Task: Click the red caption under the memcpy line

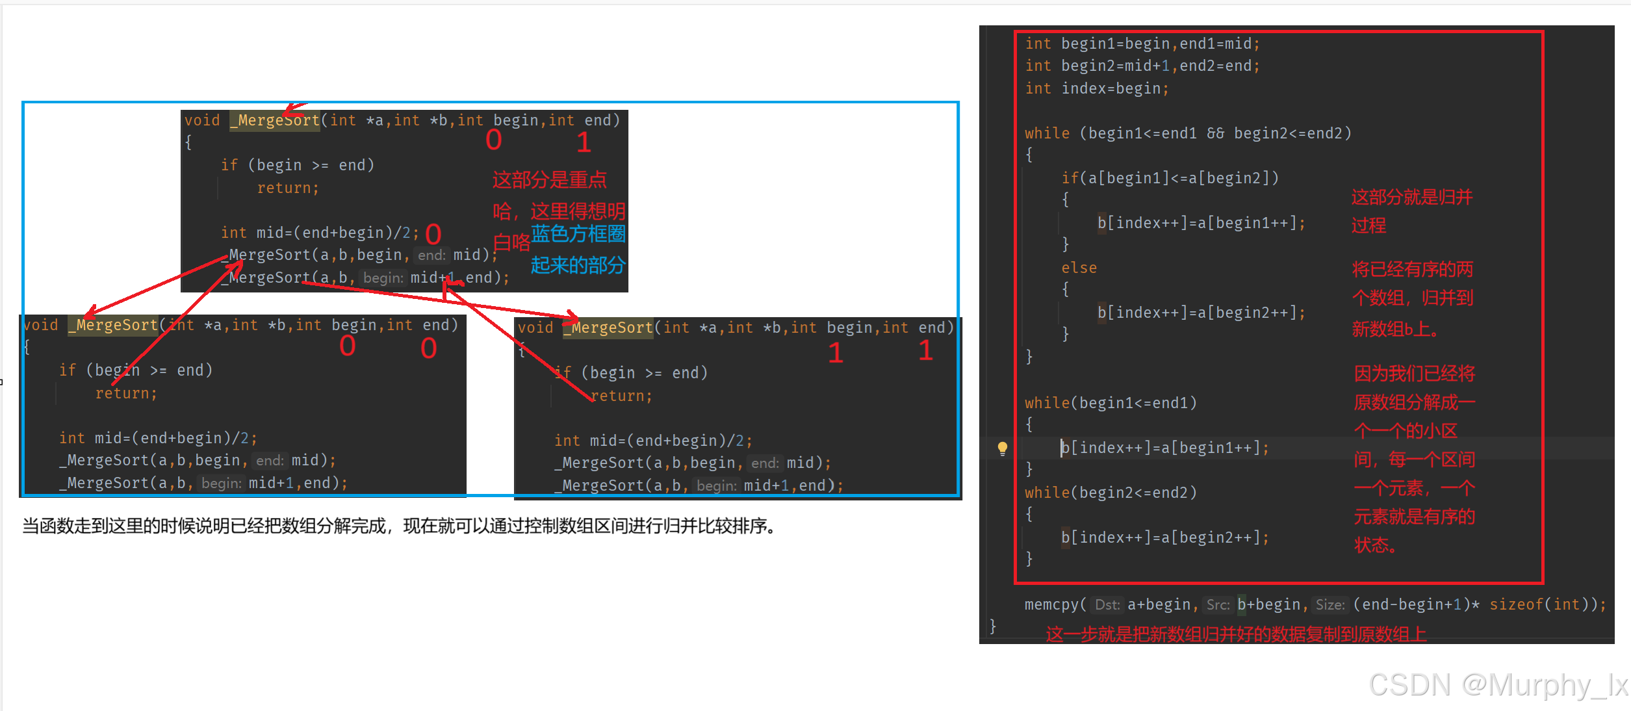Action: tap(1236, 634)
